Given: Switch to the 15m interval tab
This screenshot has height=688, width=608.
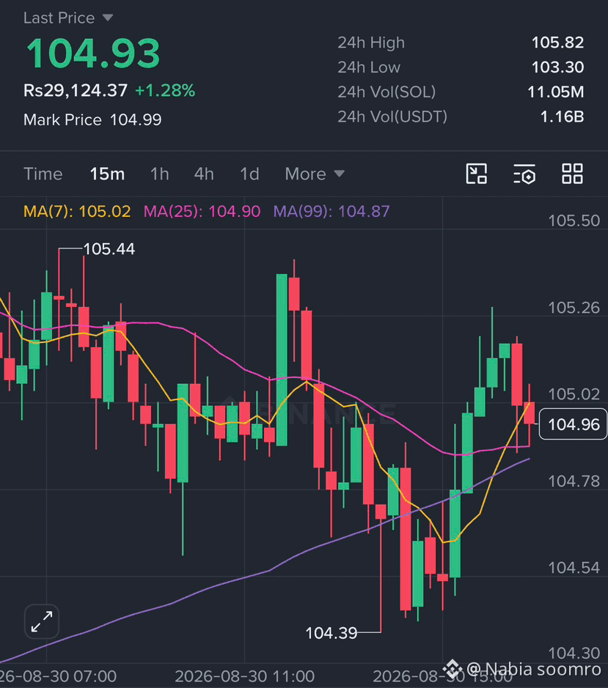Looking at the screenshot, I should pyautogui.click(x=107, y=174).
